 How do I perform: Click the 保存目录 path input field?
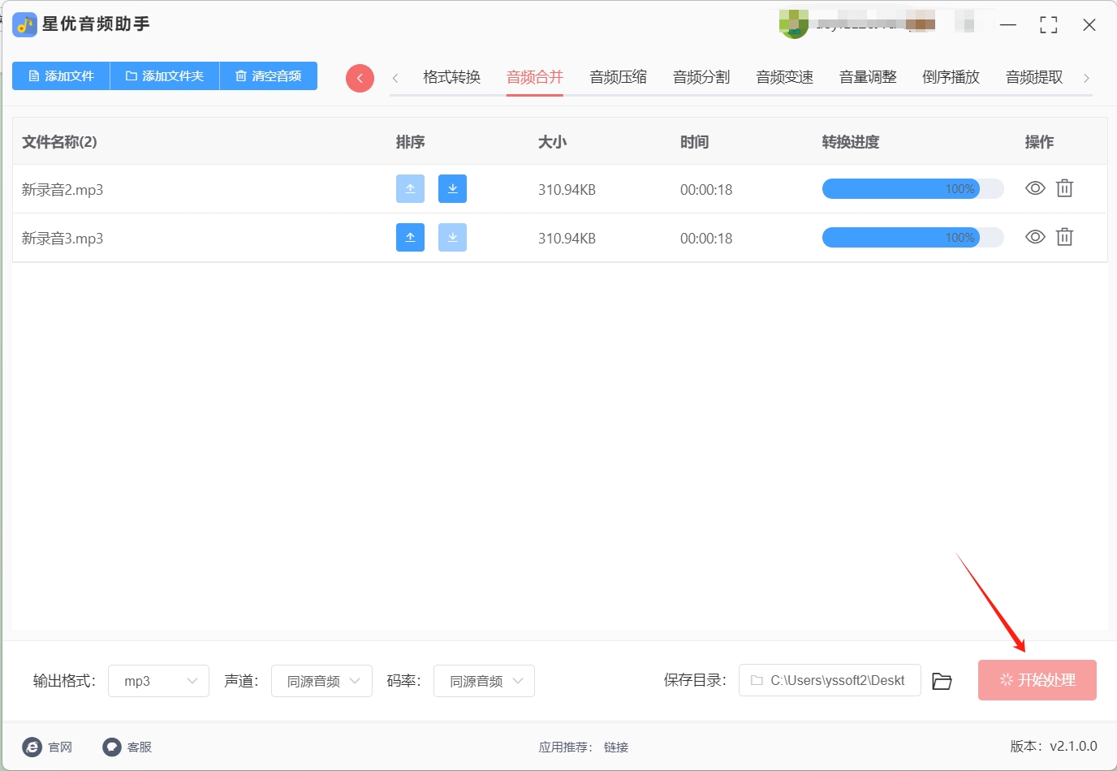coord(830,680)
